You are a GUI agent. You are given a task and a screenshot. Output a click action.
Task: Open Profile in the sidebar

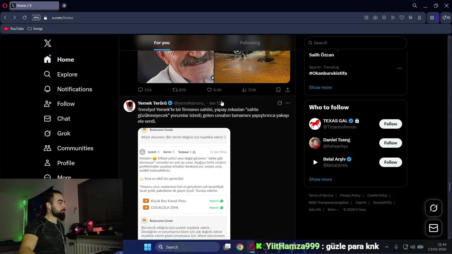pos(59,163)
